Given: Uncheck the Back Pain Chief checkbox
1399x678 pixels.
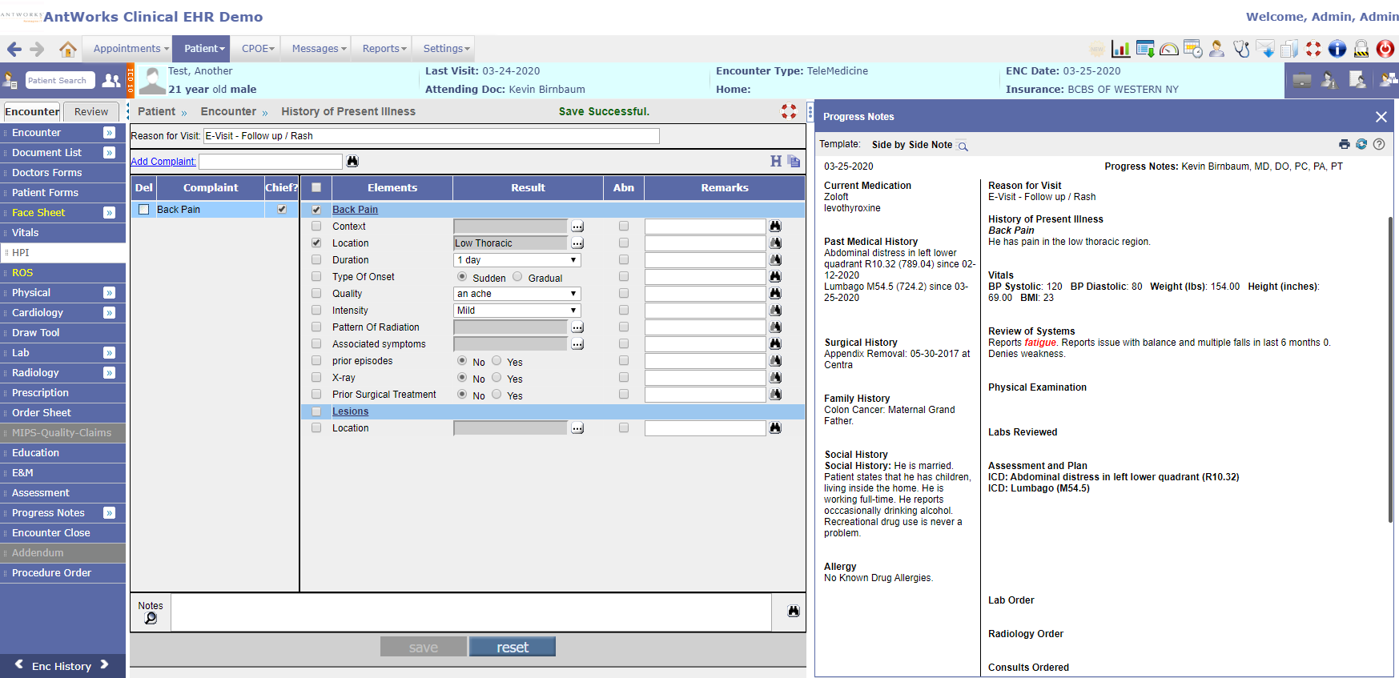Looking at the screenshot, I should (x=282, y=209).
